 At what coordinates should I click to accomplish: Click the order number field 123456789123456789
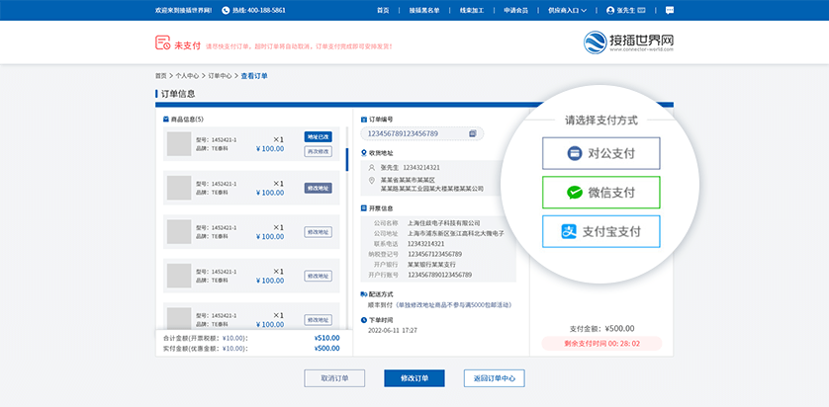click(421, 133)
